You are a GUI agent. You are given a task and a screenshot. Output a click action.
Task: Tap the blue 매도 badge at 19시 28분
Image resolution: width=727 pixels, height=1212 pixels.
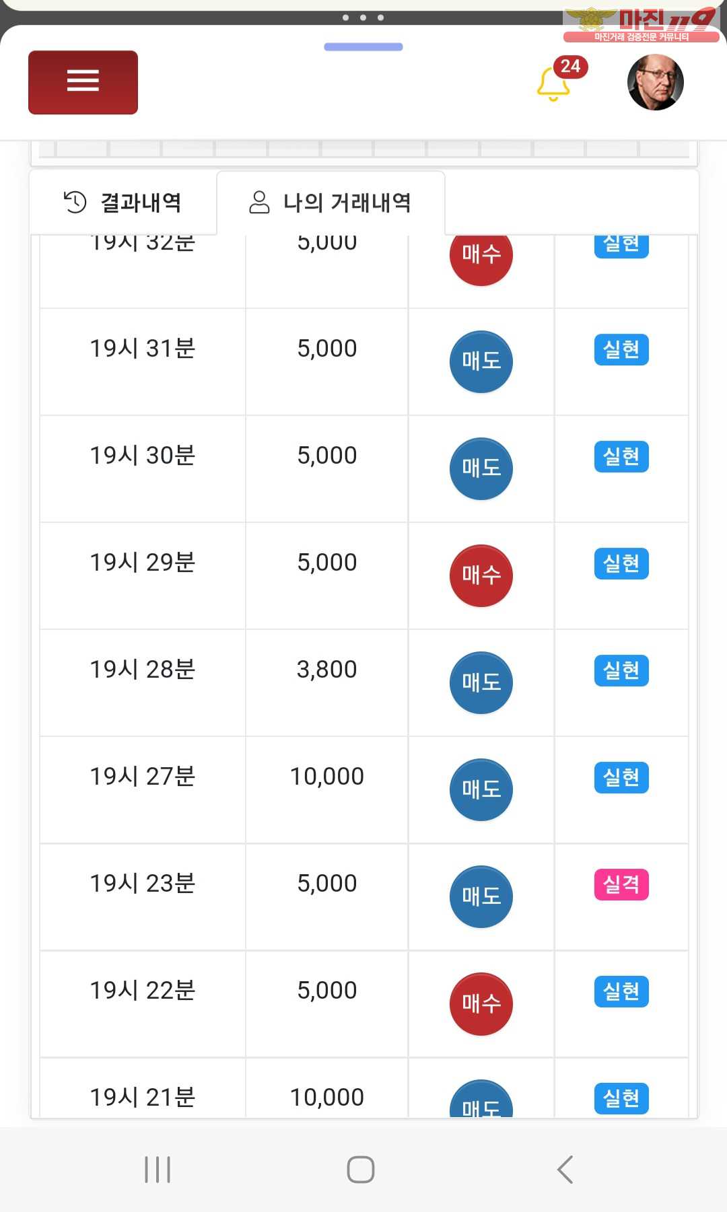(481, 683)
